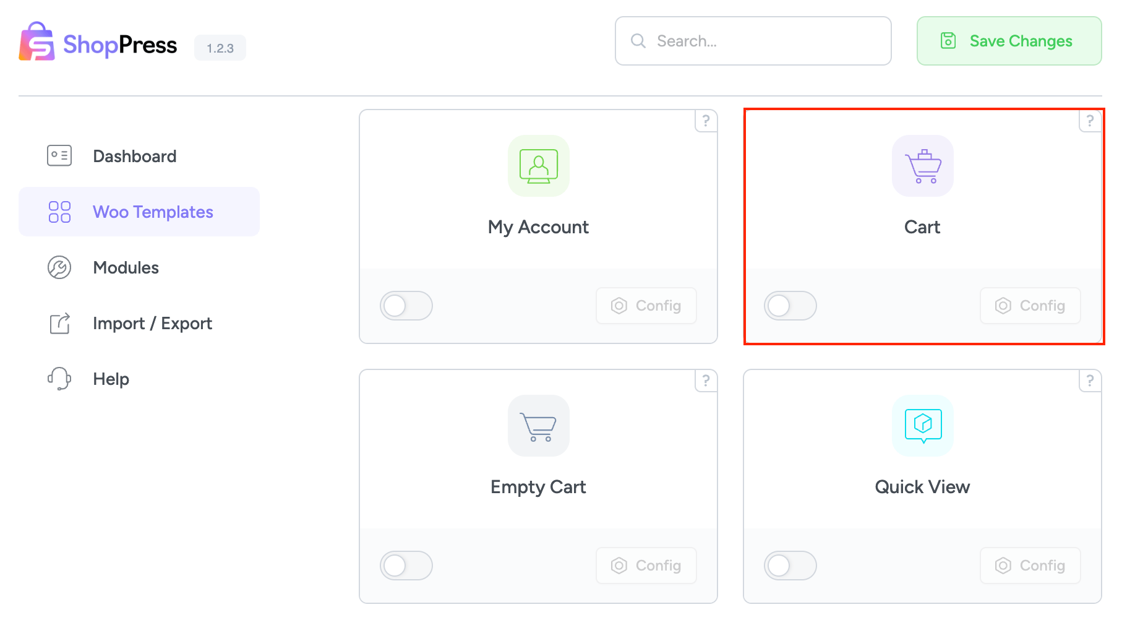1122x620 pixels.
Task: Open the Help headset icon
Action: tap(59, 379)
